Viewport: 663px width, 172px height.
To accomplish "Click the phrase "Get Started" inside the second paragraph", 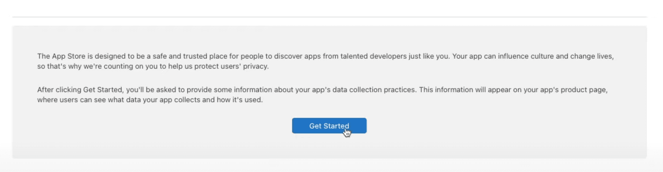I will coord(102,90).
